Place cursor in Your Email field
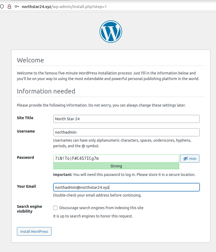Screen dimensions: 216x252 click(x=126, y=187)
